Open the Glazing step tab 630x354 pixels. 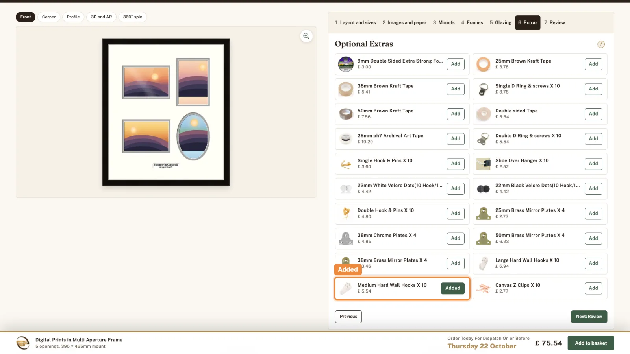(500, 23)
